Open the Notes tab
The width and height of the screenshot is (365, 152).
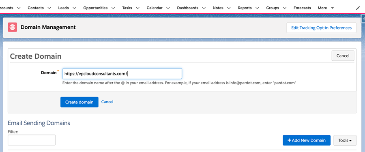click(218, 8)
